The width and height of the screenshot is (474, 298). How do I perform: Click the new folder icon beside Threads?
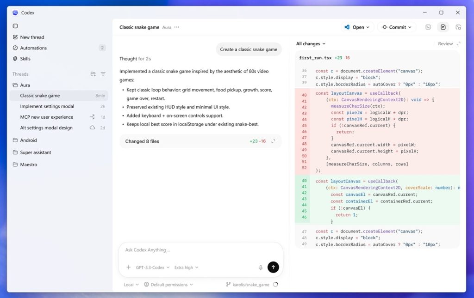tap(93, 74)
